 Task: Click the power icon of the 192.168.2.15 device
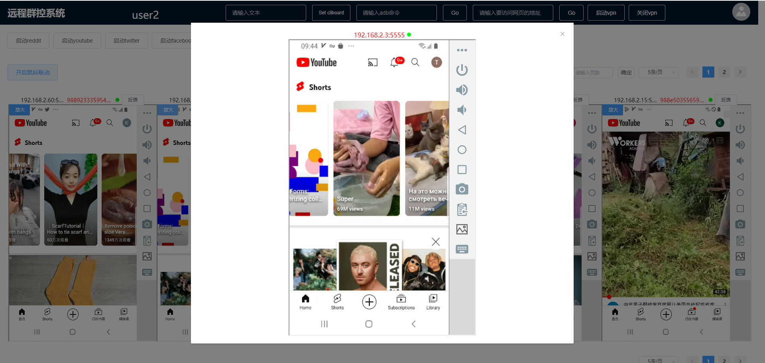[x=740, y=129]
